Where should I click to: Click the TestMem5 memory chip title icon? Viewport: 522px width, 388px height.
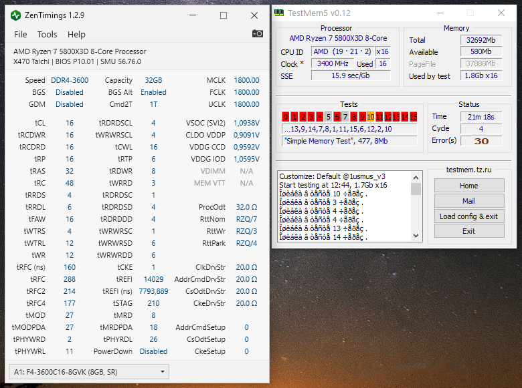278,13
